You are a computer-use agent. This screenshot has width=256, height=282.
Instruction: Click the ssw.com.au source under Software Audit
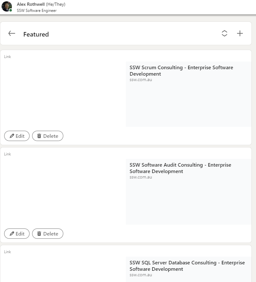141,177
